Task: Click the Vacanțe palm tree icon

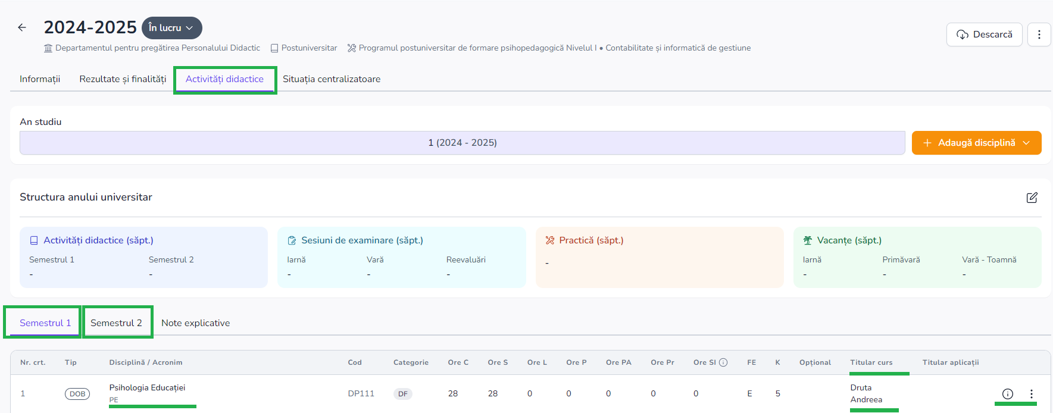Action: pos(807,240)
